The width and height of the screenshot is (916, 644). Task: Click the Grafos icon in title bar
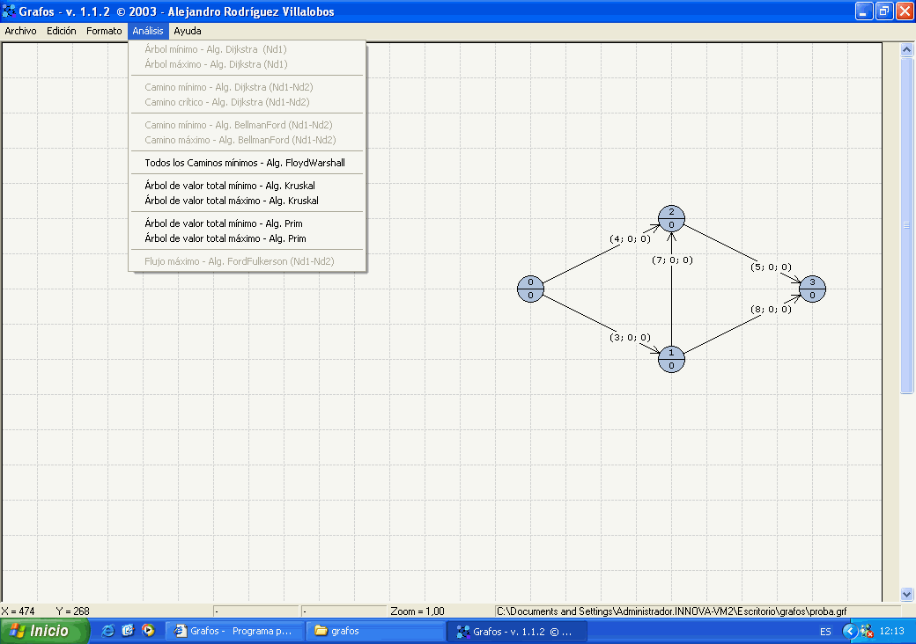point(10,11)
